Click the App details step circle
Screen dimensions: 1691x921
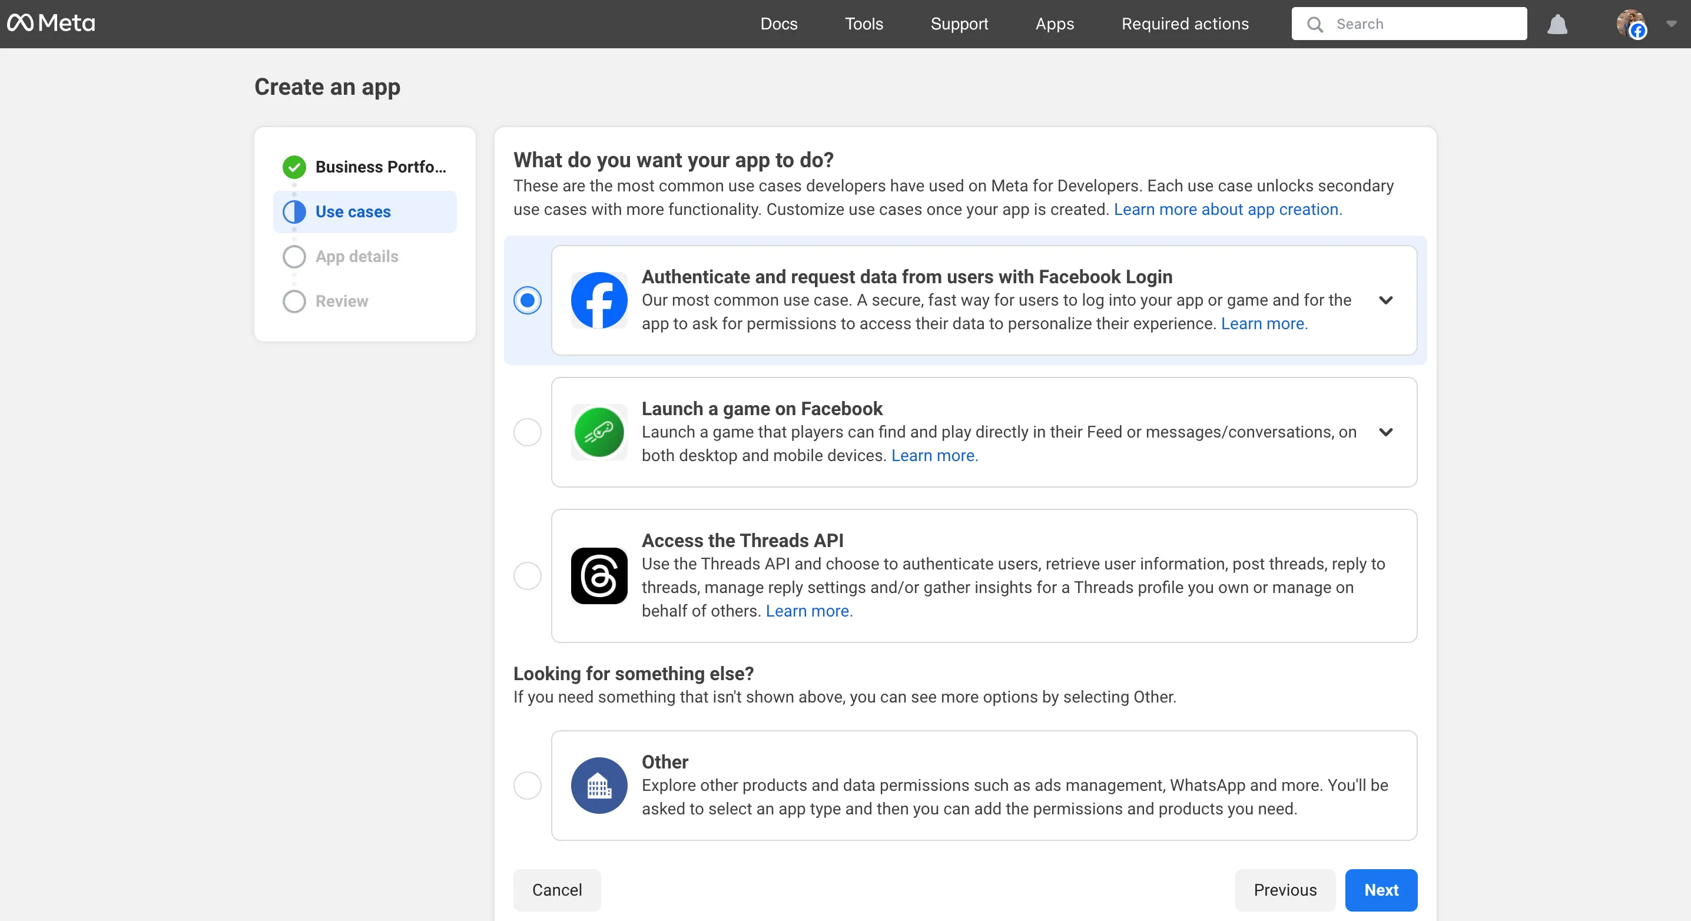click(x=294, y=256)
